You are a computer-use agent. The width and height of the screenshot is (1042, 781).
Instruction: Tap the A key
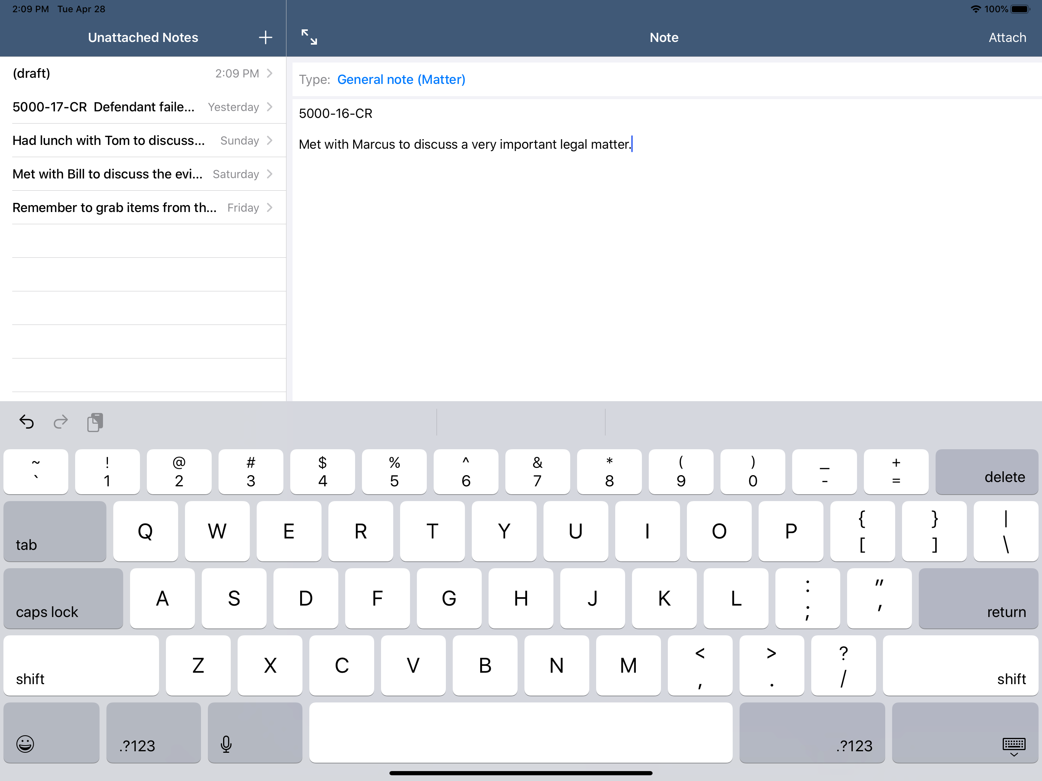click(x=162, y=598)
